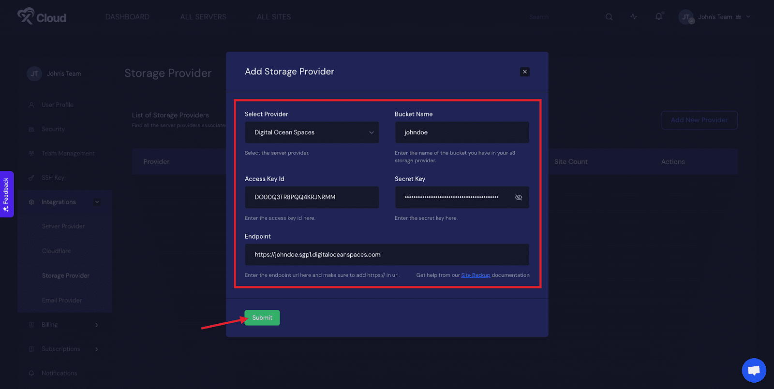Click Add New Provider button
Screen dimensions: 774x389
point(699,120)
